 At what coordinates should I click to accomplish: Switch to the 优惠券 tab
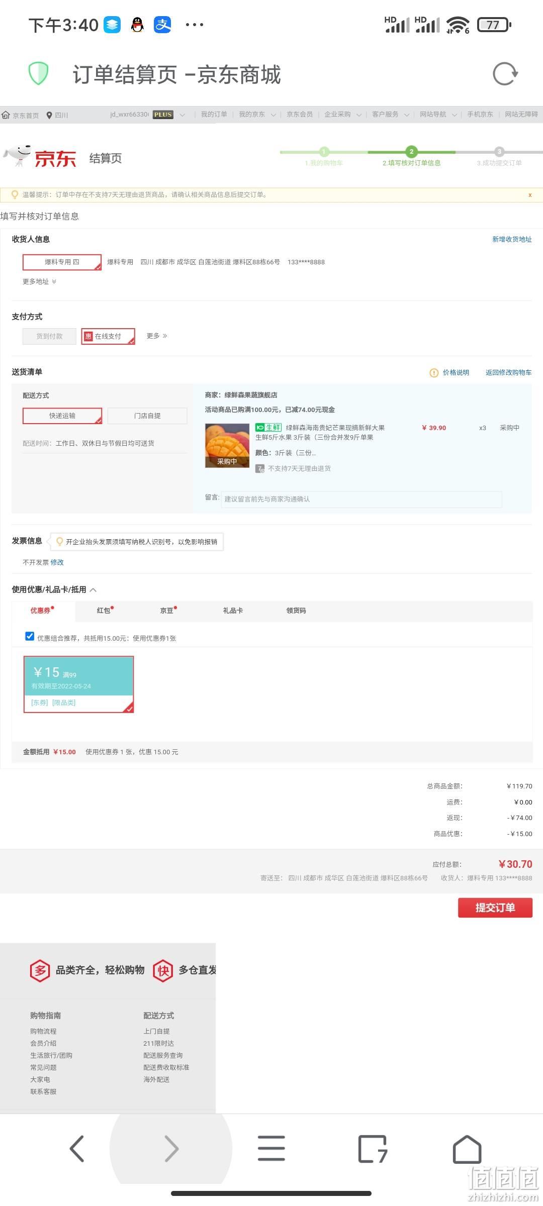tap(43, 611)
